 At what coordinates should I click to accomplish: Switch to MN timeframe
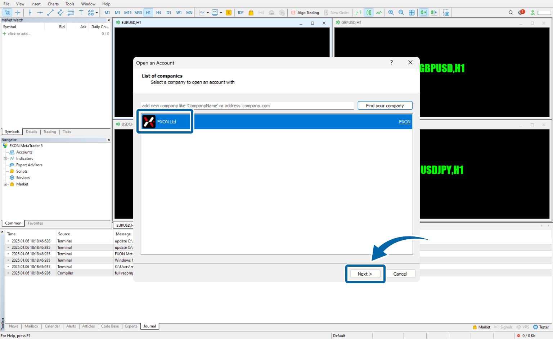coord(189,13)
